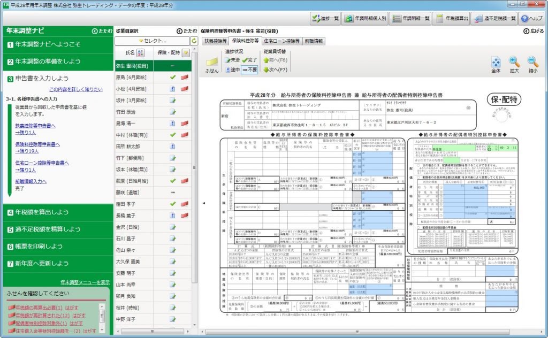Open 年調明細一覧 from the toolbar
The image size is (548, 338).
pyautogui.click(x=410, y=19)
